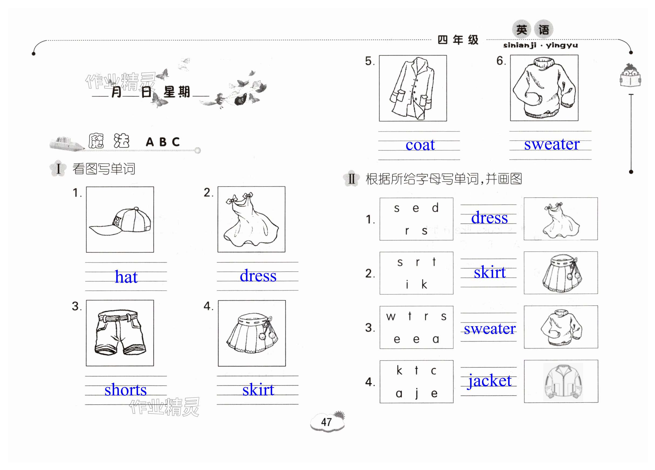Click the baseball cap picture
Image resolution: width=655 pixels, height=470 pixels.
120,219
